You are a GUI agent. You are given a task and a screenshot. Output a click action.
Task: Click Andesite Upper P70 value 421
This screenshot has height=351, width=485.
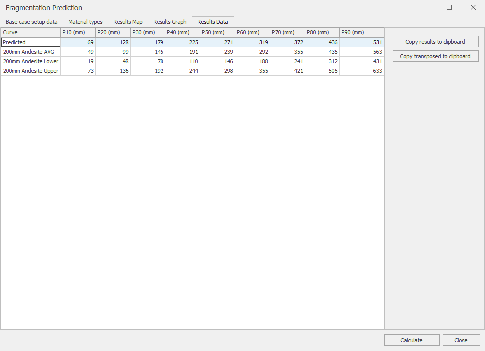pyautogui.click(x=288, y=71)
